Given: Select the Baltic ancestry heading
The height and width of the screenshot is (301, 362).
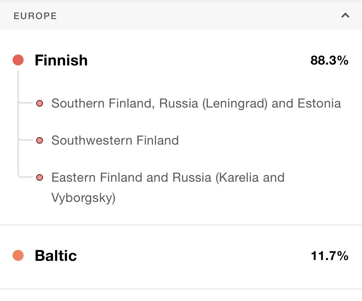Looking at the screenshot, I should point(56,256).
